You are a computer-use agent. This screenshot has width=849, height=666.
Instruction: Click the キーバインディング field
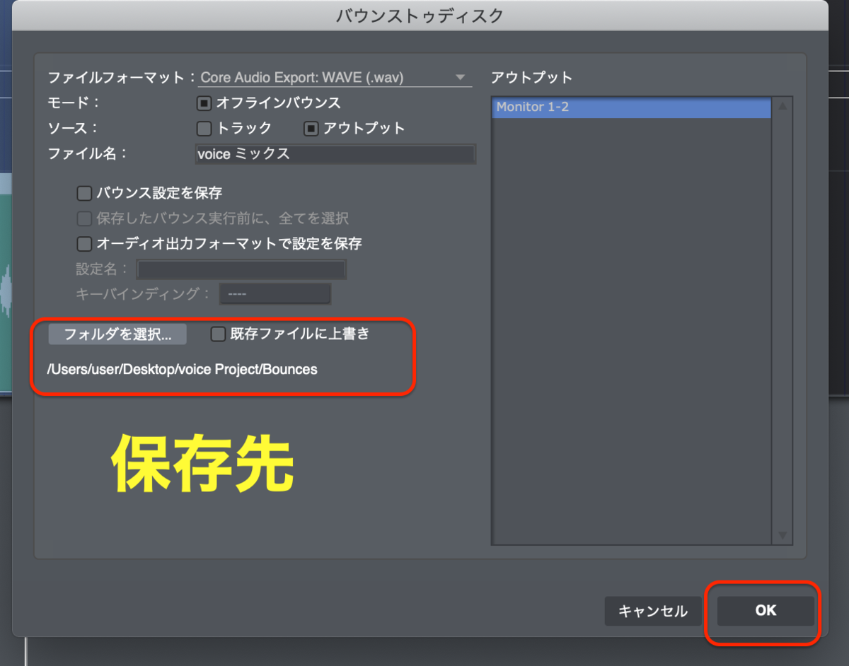[x=275, y=293]
